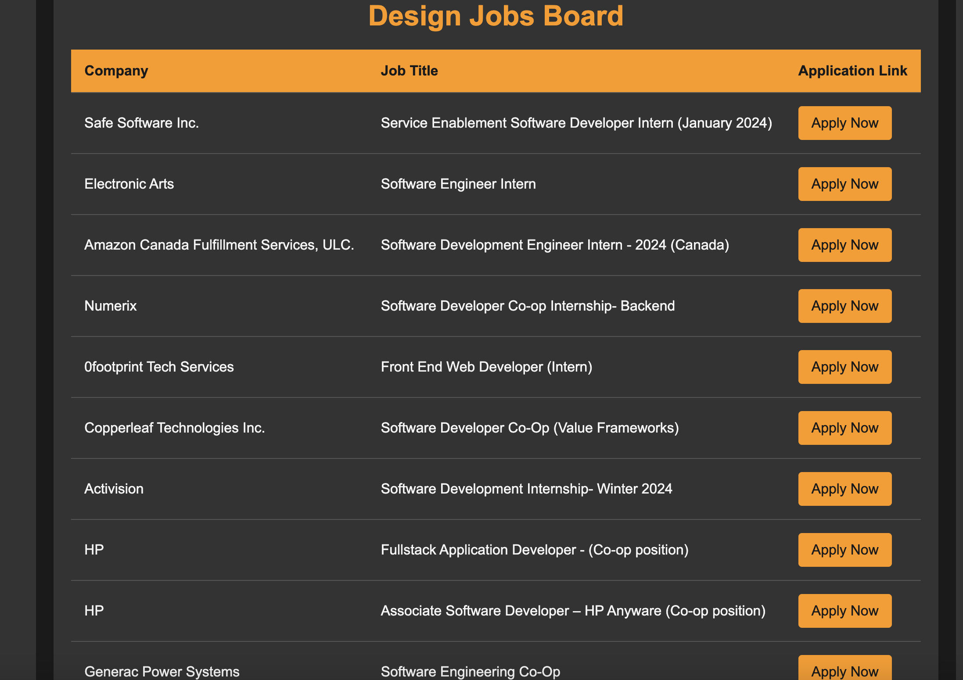The height and width of the screenshot is (680, 963).
Task: Apply Now for 0footprint Tech Services position
Action: [x=844, y=367]
